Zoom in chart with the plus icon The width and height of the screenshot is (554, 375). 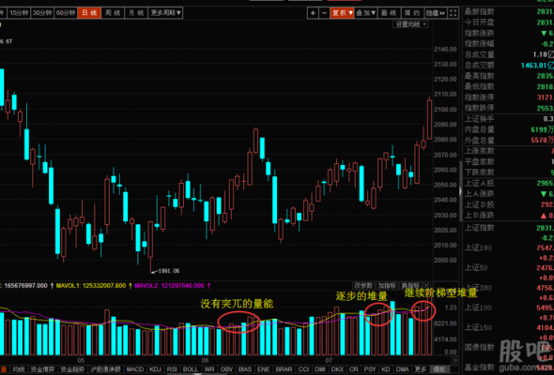(x=313, y=13)
